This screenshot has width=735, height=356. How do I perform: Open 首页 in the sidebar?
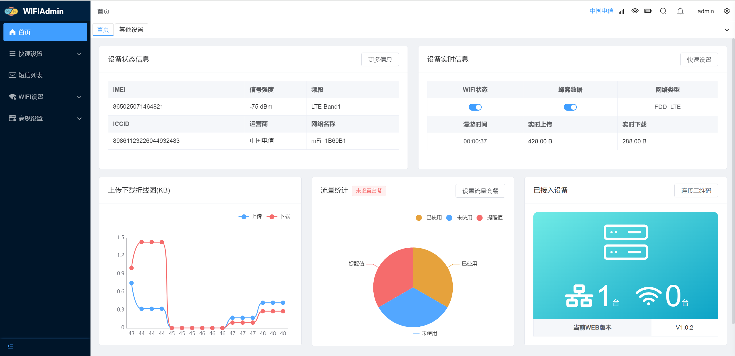pyautogui.click(x=45, y=32)
